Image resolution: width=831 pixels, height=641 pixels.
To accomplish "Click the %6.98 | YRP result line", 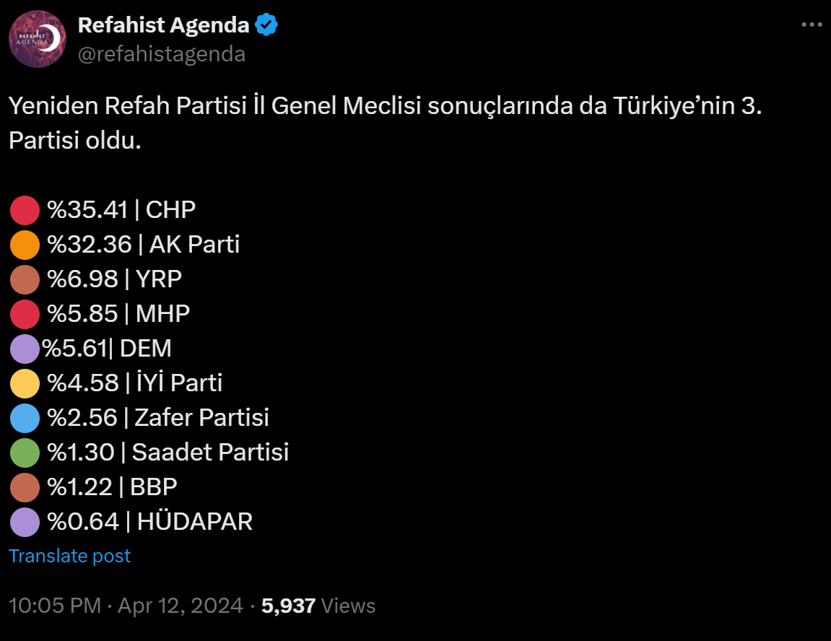I will 114,279.
